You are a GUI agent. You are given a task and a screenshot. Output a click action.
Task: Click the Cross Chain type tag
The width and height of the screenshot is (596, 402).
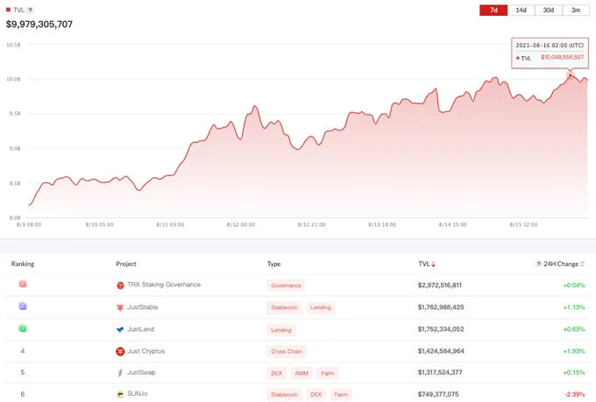tap(287, 351)
